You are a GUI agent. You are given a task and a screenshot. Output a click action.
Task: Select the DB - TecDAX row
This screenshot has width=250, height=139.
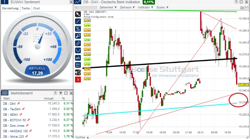(x=37, y=109)
